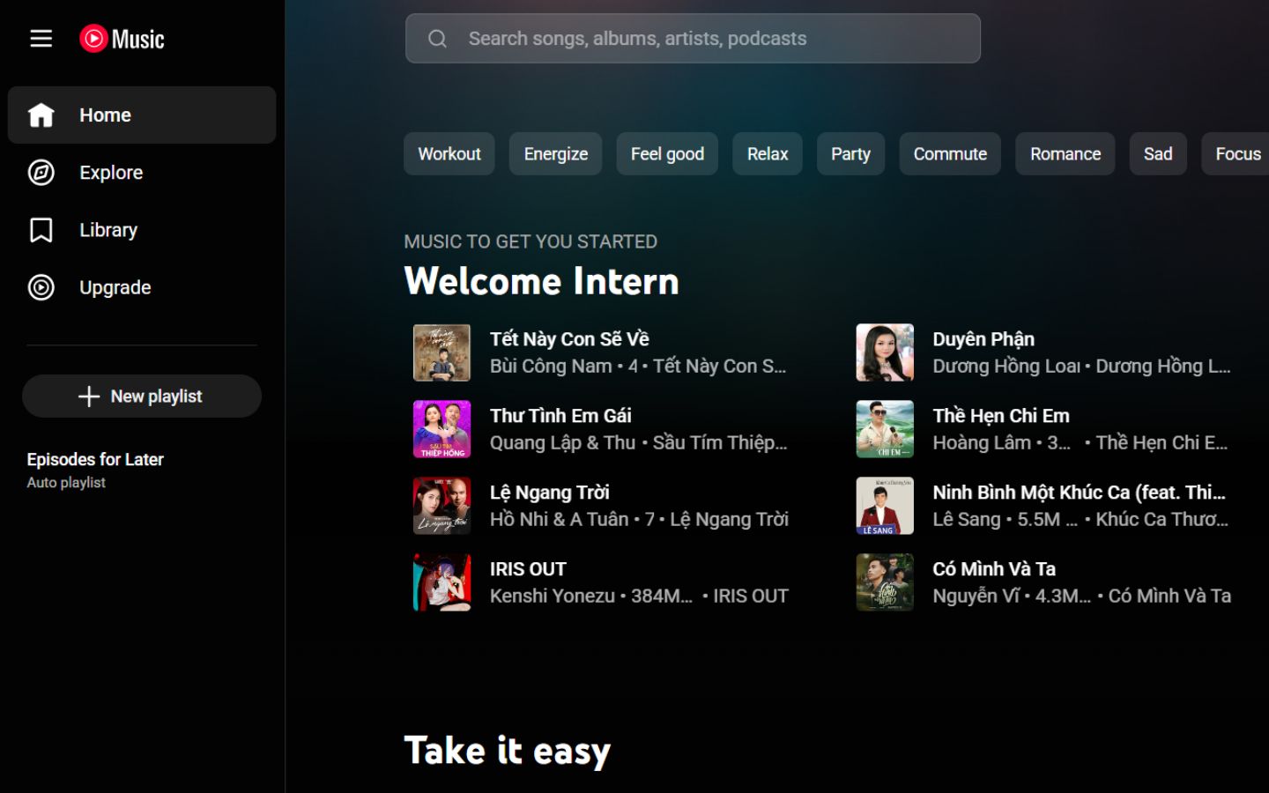Play Thư Tình Em Gái thumbnail
This screenshot has width=1269, height=793.
442,430
